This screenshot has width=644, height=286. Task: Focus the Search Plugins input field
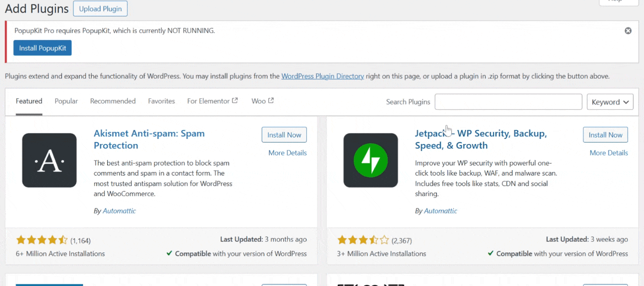click(509, 101)
